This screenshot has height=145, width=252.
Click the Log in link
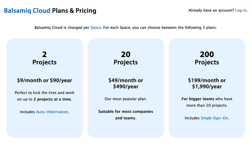241,10
